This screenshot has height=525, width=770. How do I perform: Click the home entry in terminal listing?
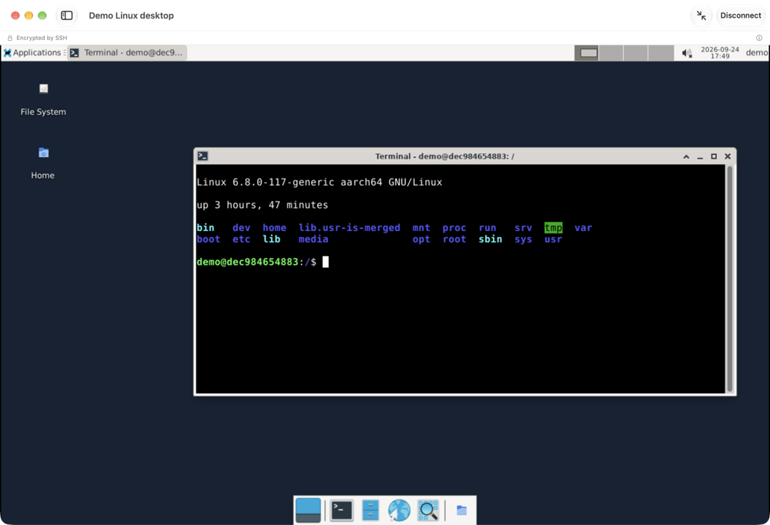tap(274, 228)
